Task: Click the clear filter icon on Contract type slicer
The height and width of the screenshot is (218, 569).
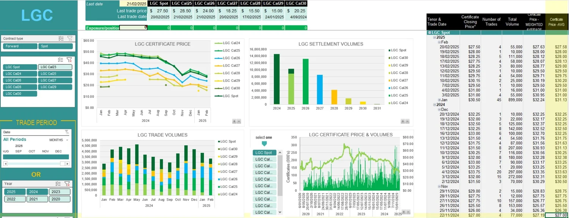Action: pyautogui.click(x=69, y=38)
